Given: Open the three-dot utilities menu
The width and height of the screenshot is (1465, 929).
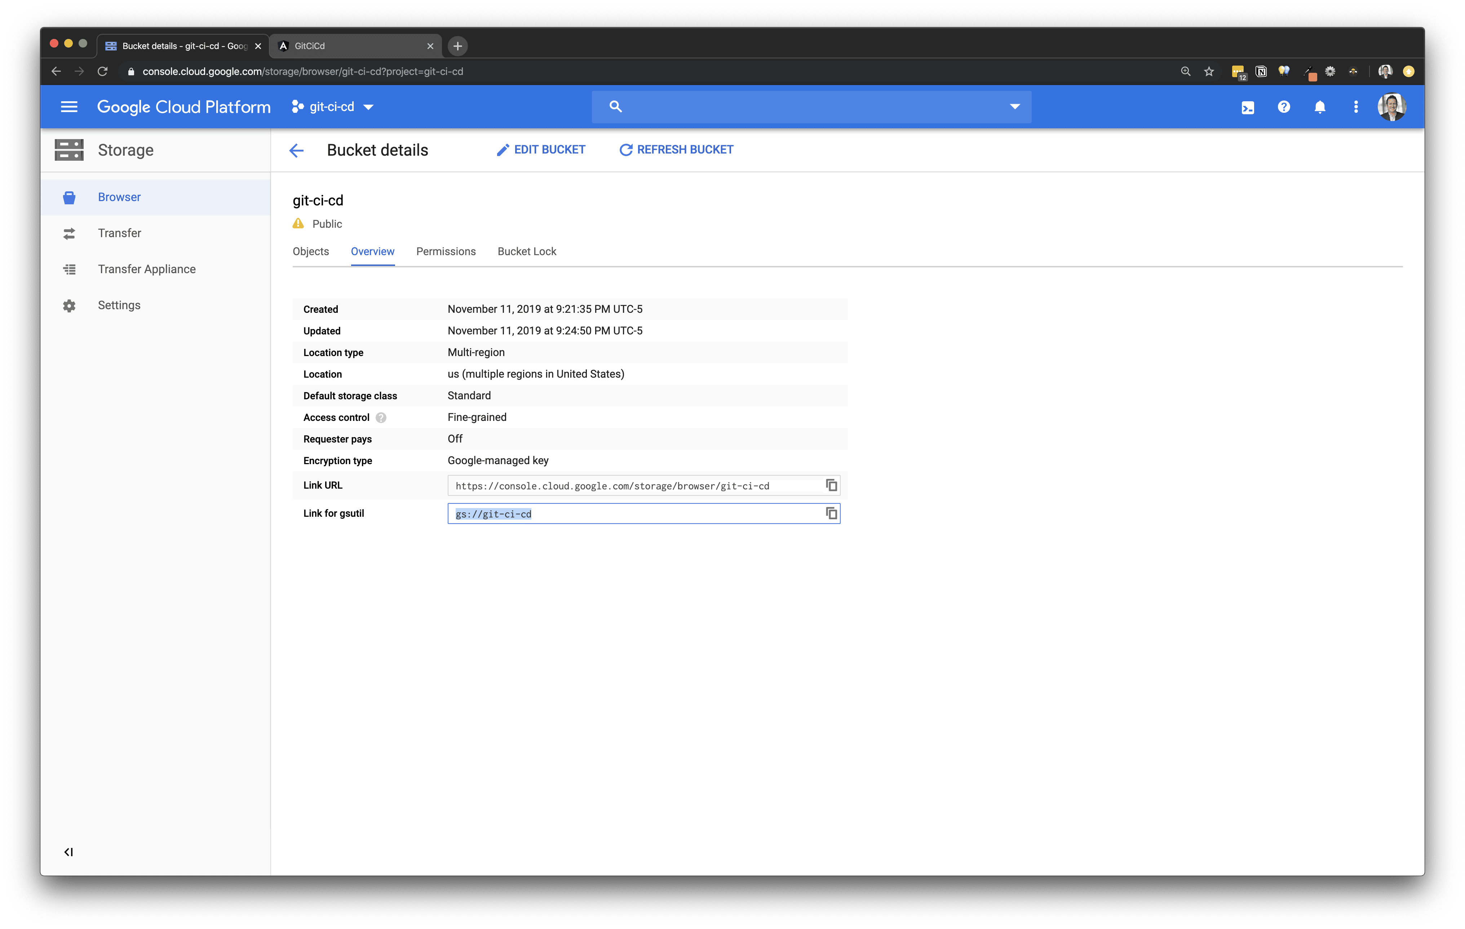Looking at the screenshot, I should point(1355,107).
